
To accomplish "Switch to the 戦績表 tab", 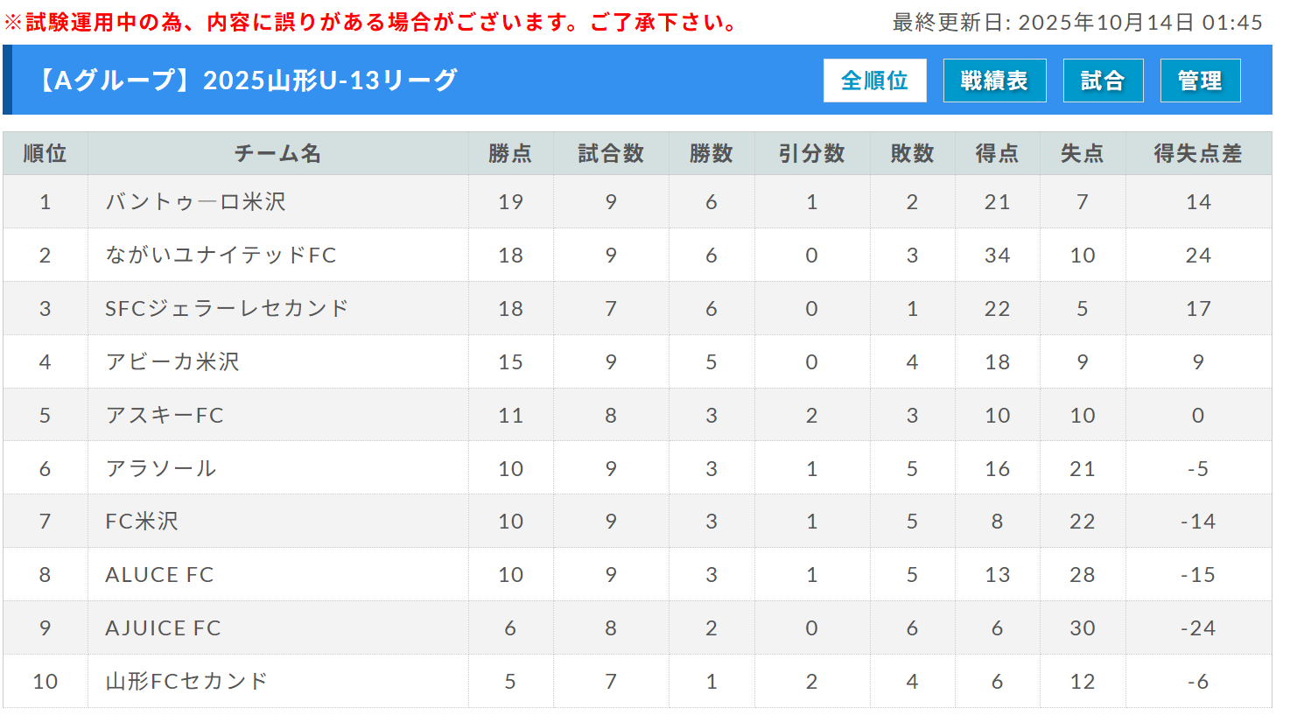I will tap(994, 81).
